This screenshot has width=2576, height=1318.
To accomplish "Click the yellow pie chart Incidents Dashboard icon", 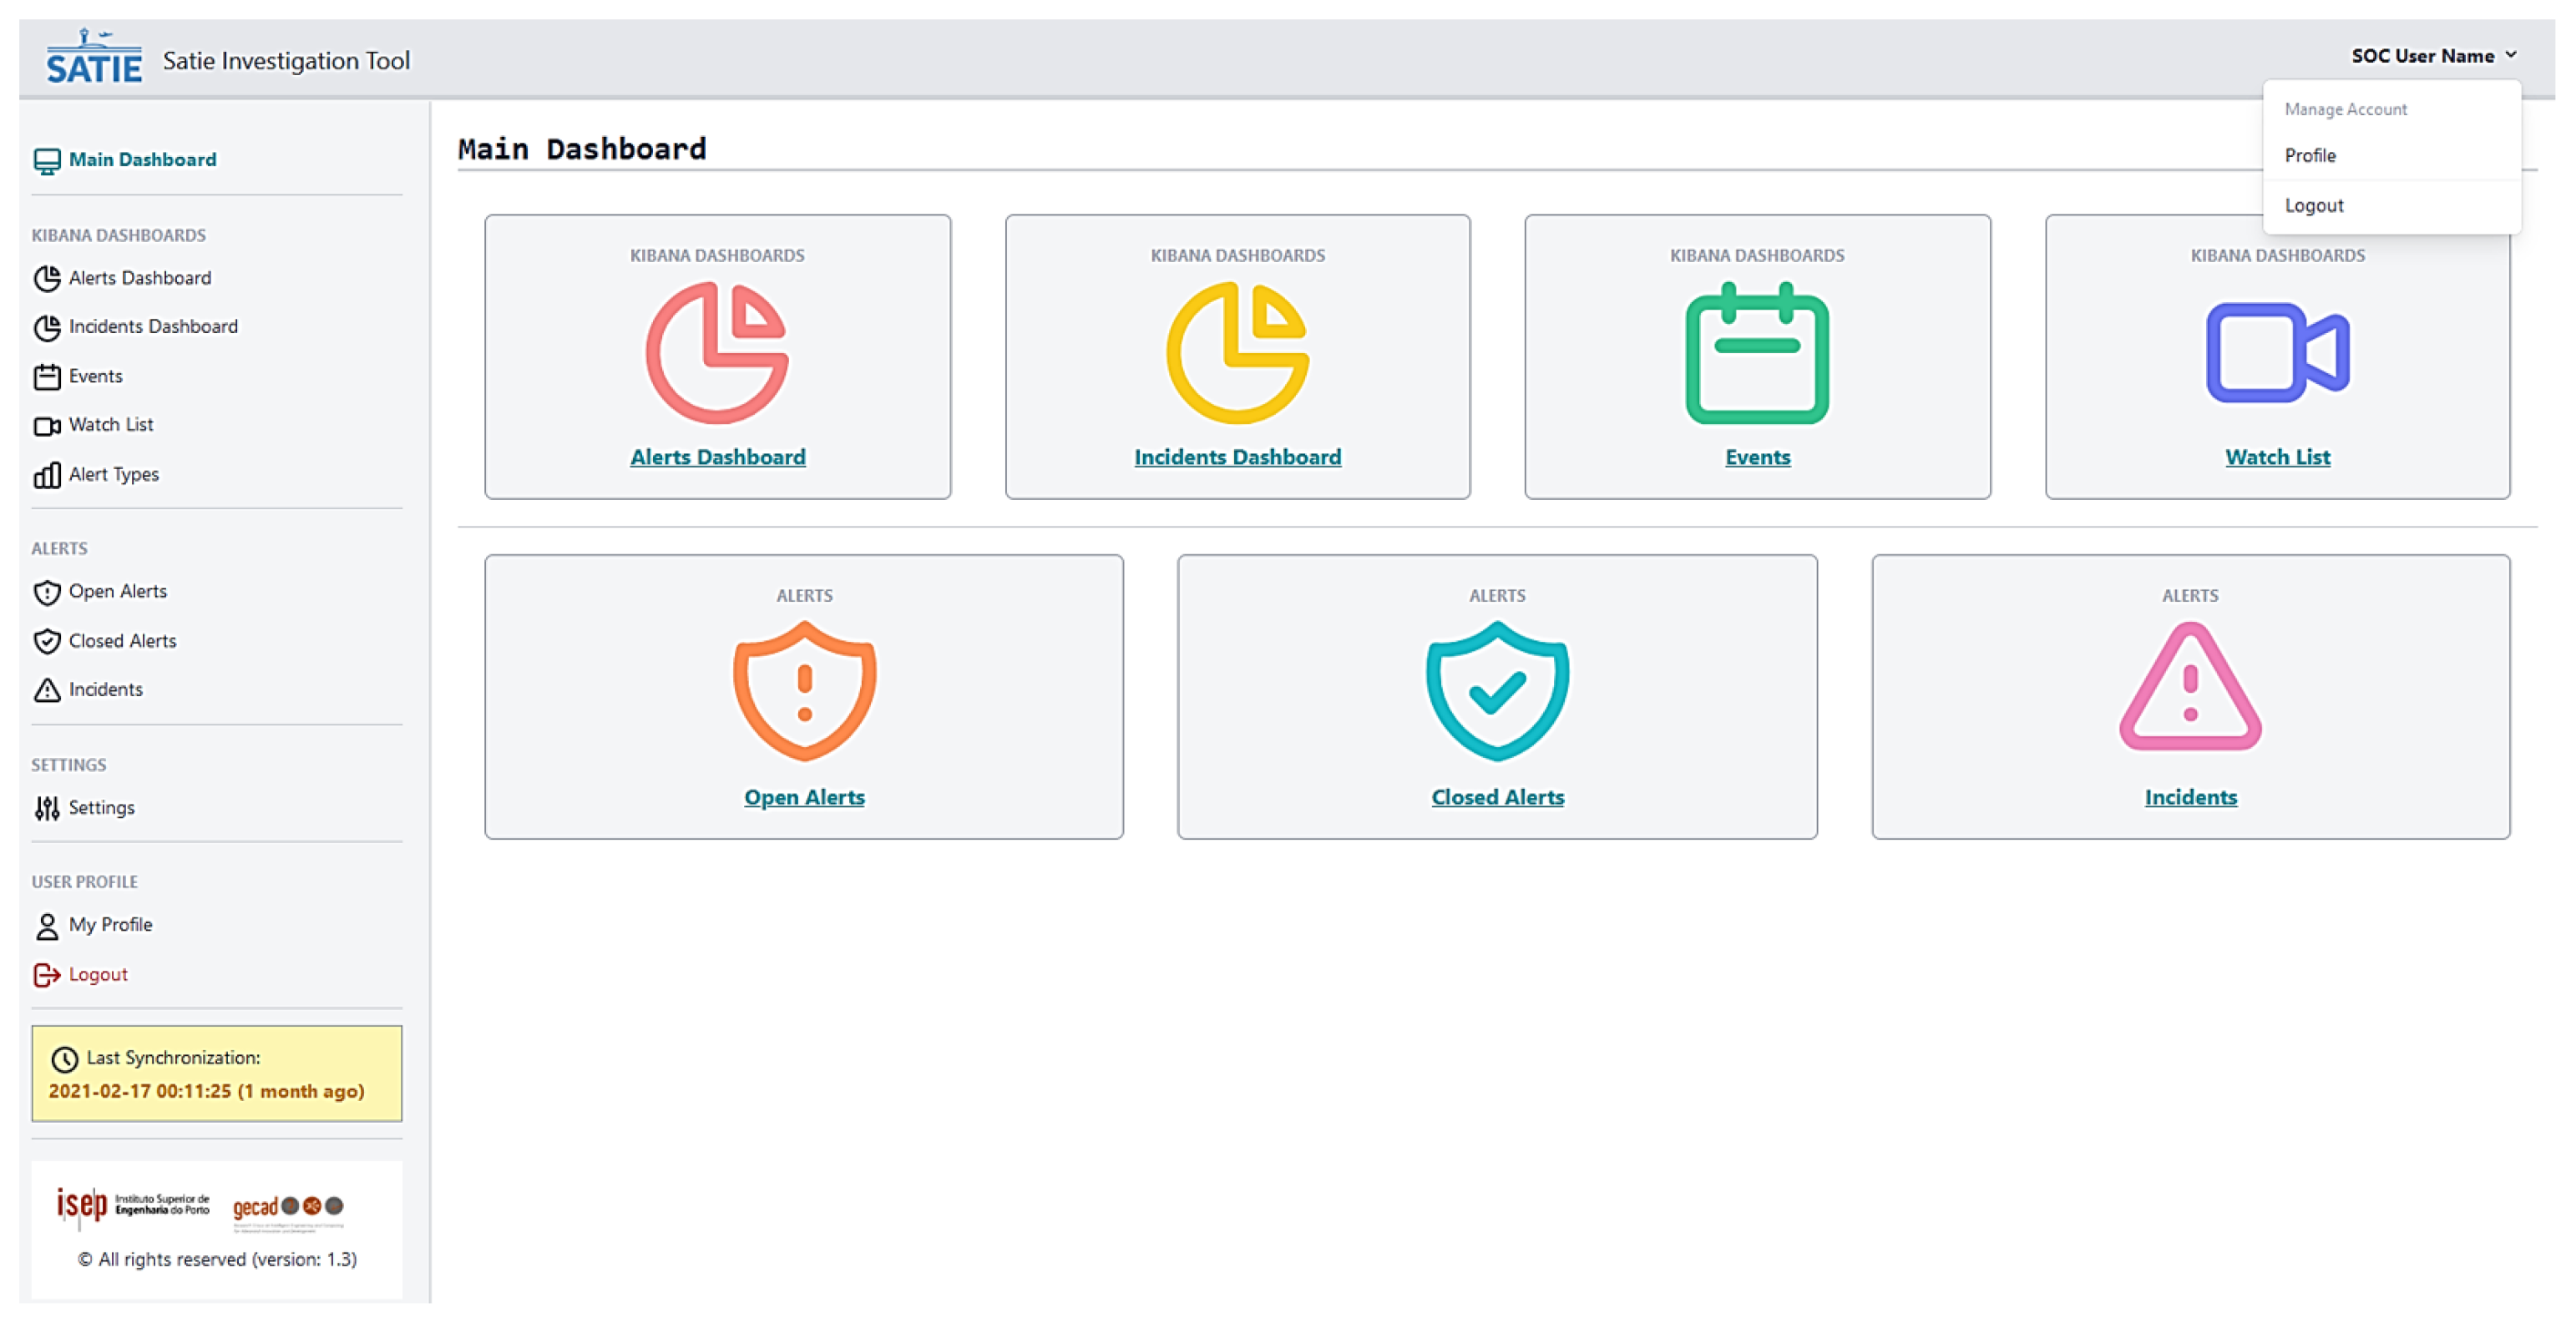I will (1237, 352).
